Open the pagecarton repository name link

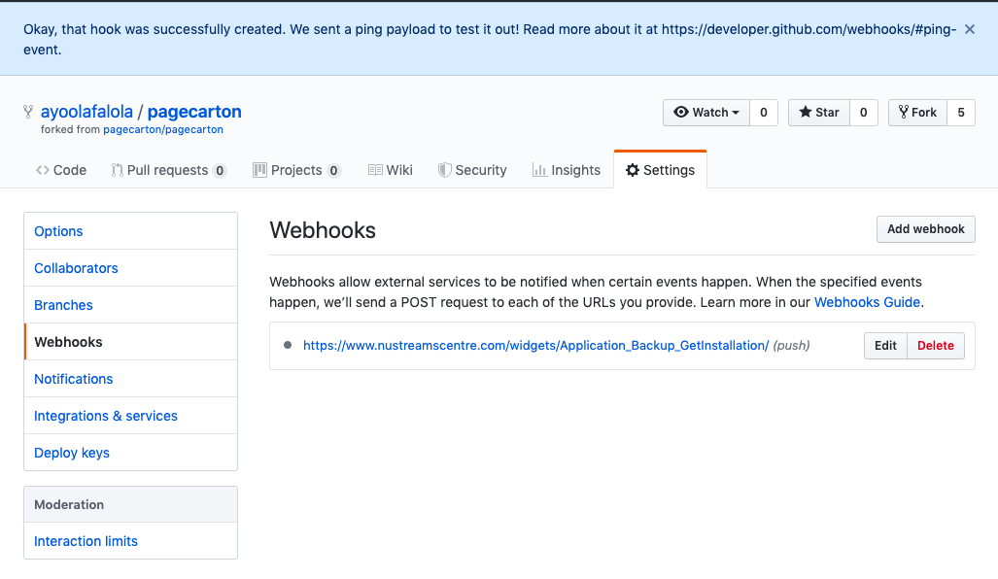tap(194, 112)
